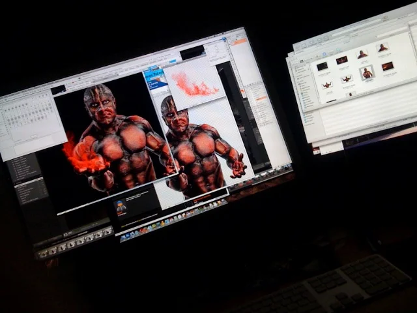Click the avatar icon in the dark popup
417x313 pixels.
point(121,207)
